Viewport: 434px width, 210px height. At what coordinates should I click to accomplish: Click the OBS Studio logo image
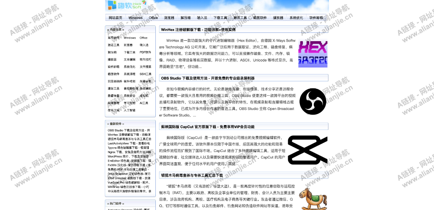tap(313, 101)
